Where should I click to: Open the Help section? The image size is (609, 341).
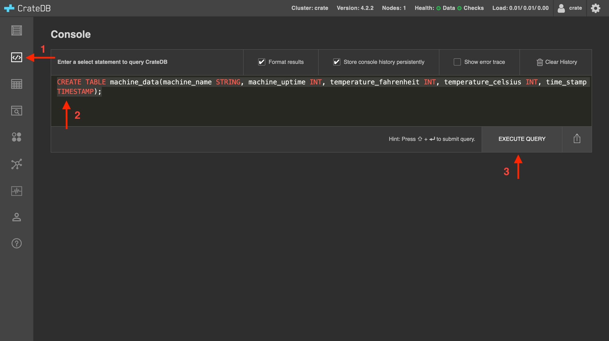(16, 243)
